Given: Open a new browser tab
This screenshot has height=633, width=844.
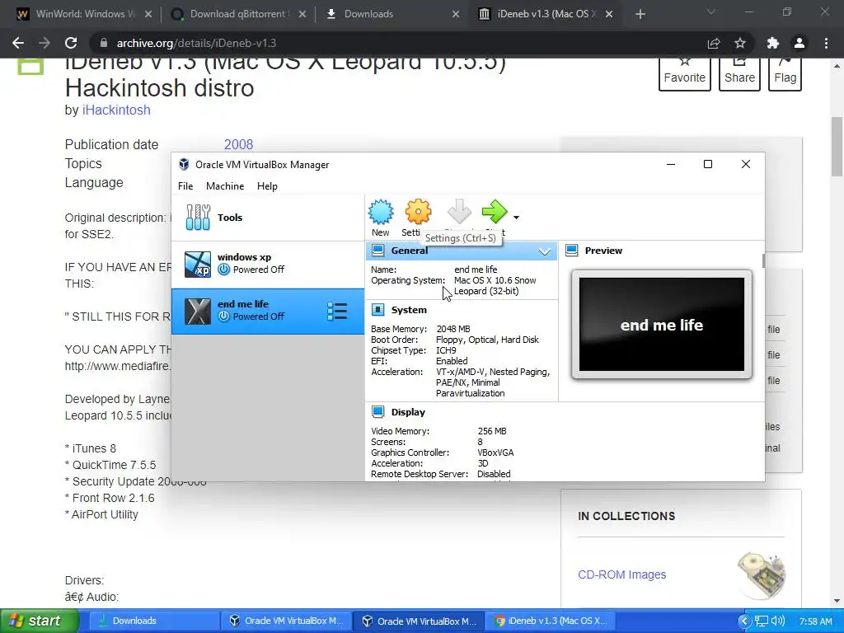Looking at the screenshot, I should coord(640,14).
